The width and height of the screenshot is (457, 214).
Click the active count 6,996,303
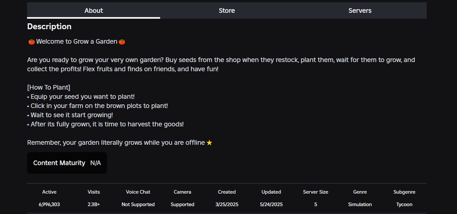(49, 204)
